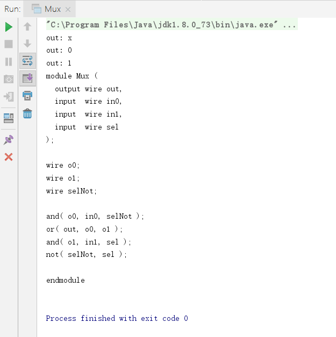
Task: Click the 'out: x' output line
Action: click(x=59, y=38)
